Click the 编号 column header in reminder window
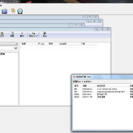This screenshot has width=133, height=133. [77, 86]
